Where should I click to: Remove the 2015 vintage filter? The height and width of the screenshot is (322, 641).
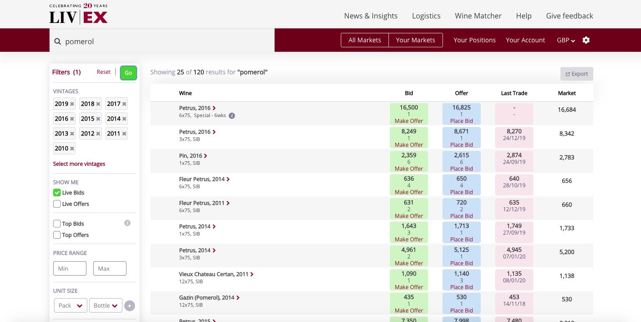pyautogui.click(x=98, y=119)
